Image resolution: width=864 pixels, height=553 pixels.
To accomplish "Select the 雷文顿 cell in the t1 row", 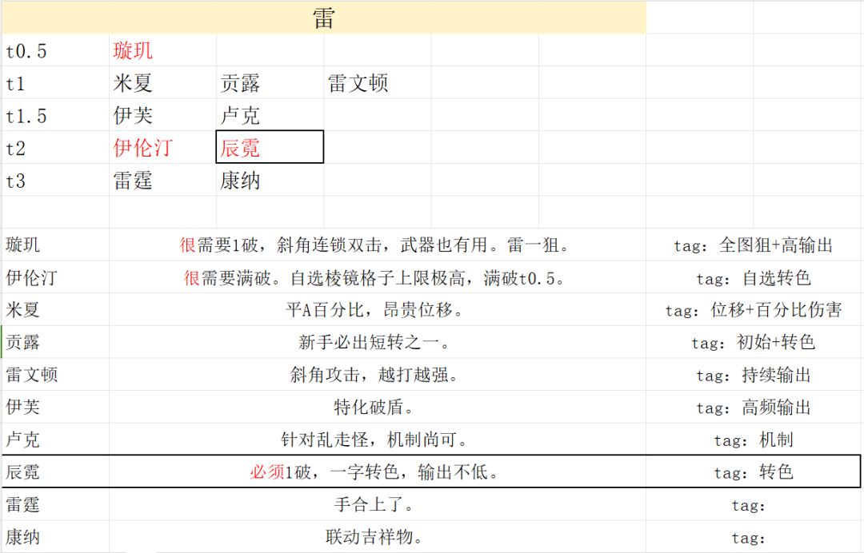I will [378, 83].
